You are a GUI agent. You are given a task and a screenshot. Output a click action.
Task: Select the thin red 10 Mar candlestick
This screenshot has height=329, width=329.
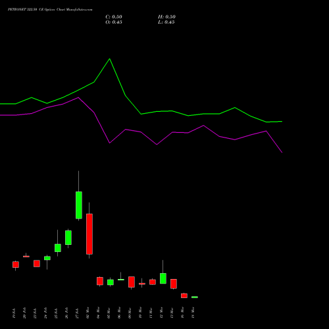point(142,284)
